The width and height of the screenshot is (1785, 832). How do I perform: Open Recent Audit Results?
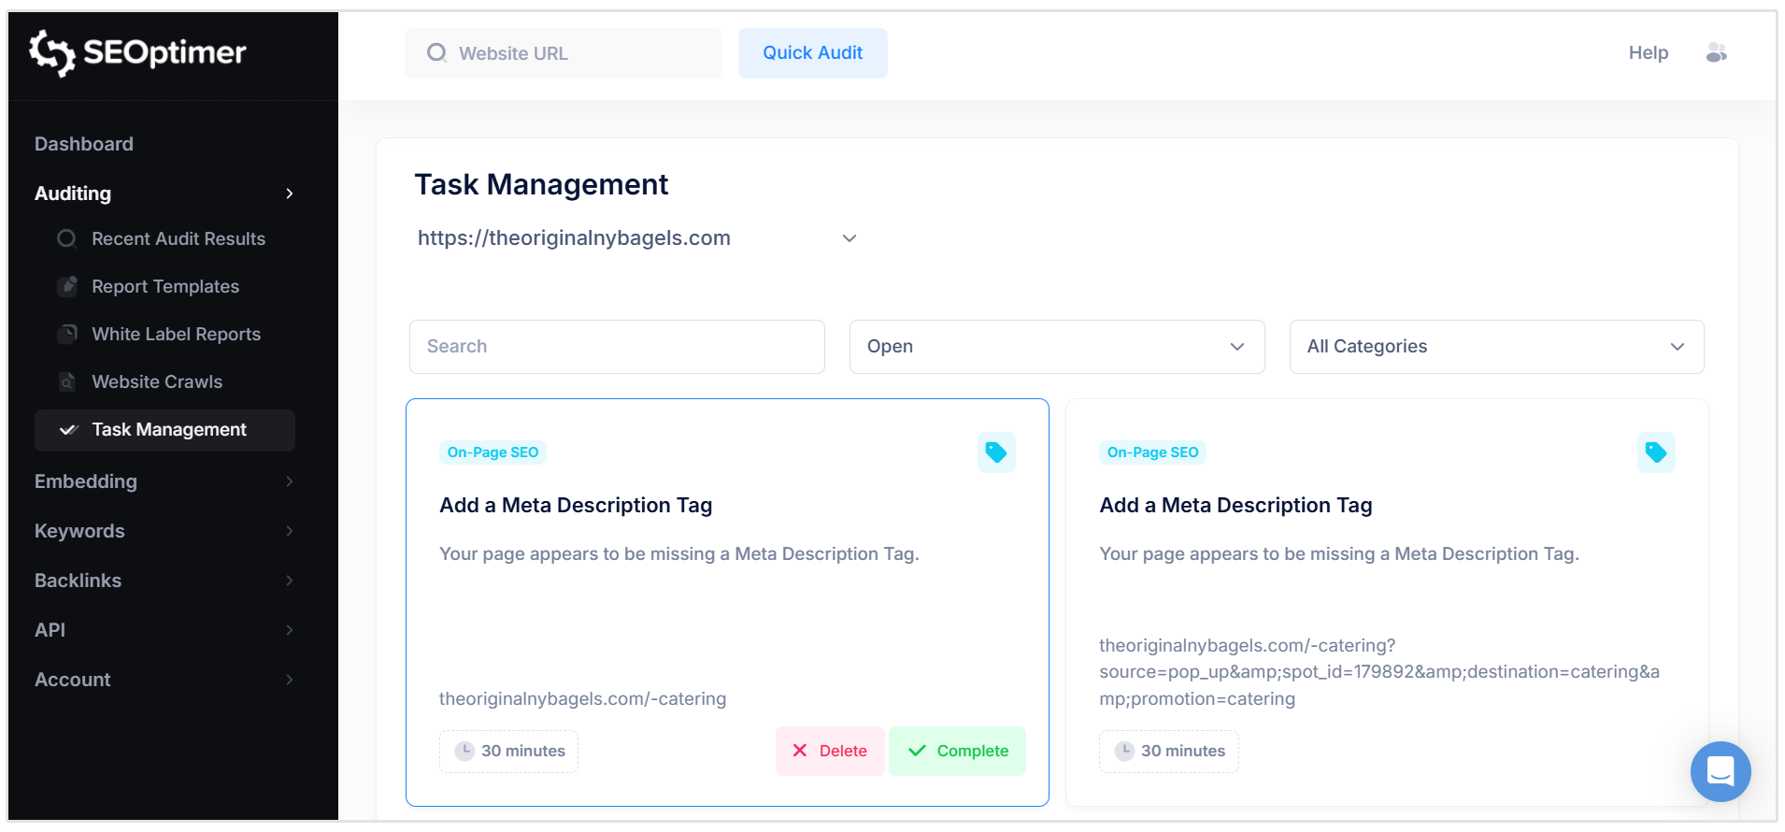(x=178, y=238)
